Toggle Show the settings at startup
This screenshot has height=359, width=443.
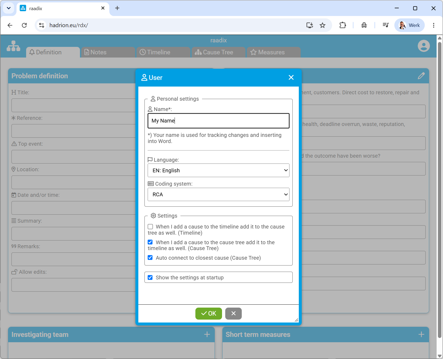click(x=150, y=278)
